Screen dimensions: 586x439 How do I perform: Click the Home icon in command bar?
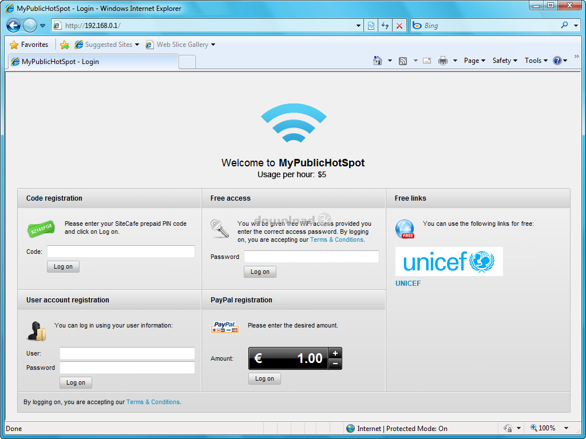pos(378,61)
